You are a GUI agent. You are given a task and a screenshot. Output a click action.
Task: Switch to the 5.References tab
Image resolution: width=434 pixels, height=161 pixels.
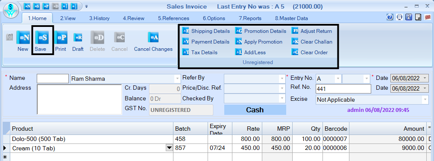pyautogui.click(x=173, y=18)
